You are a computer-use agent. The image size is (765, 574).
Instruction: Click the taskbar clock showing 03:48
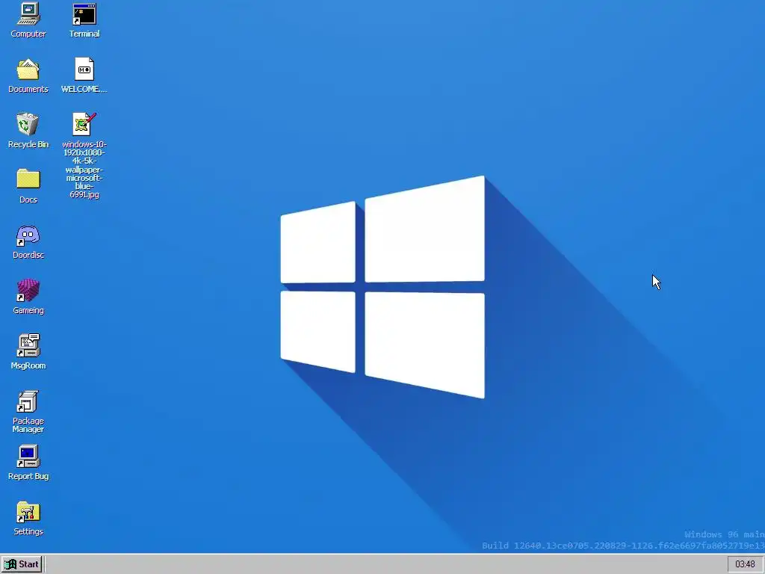[745, 564]
